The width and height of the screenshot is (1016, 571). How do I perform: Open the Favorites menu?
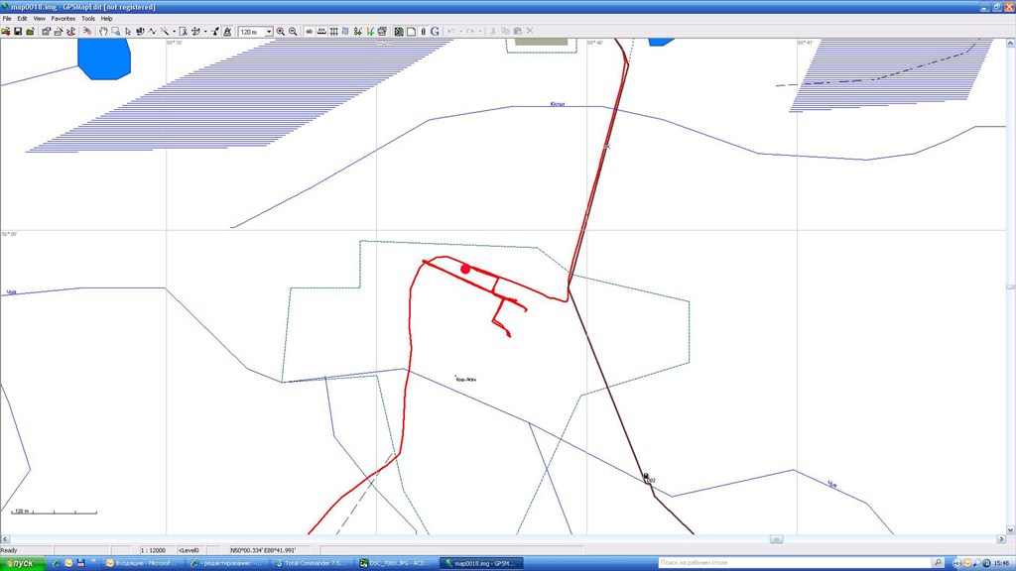tap(63, 19)
